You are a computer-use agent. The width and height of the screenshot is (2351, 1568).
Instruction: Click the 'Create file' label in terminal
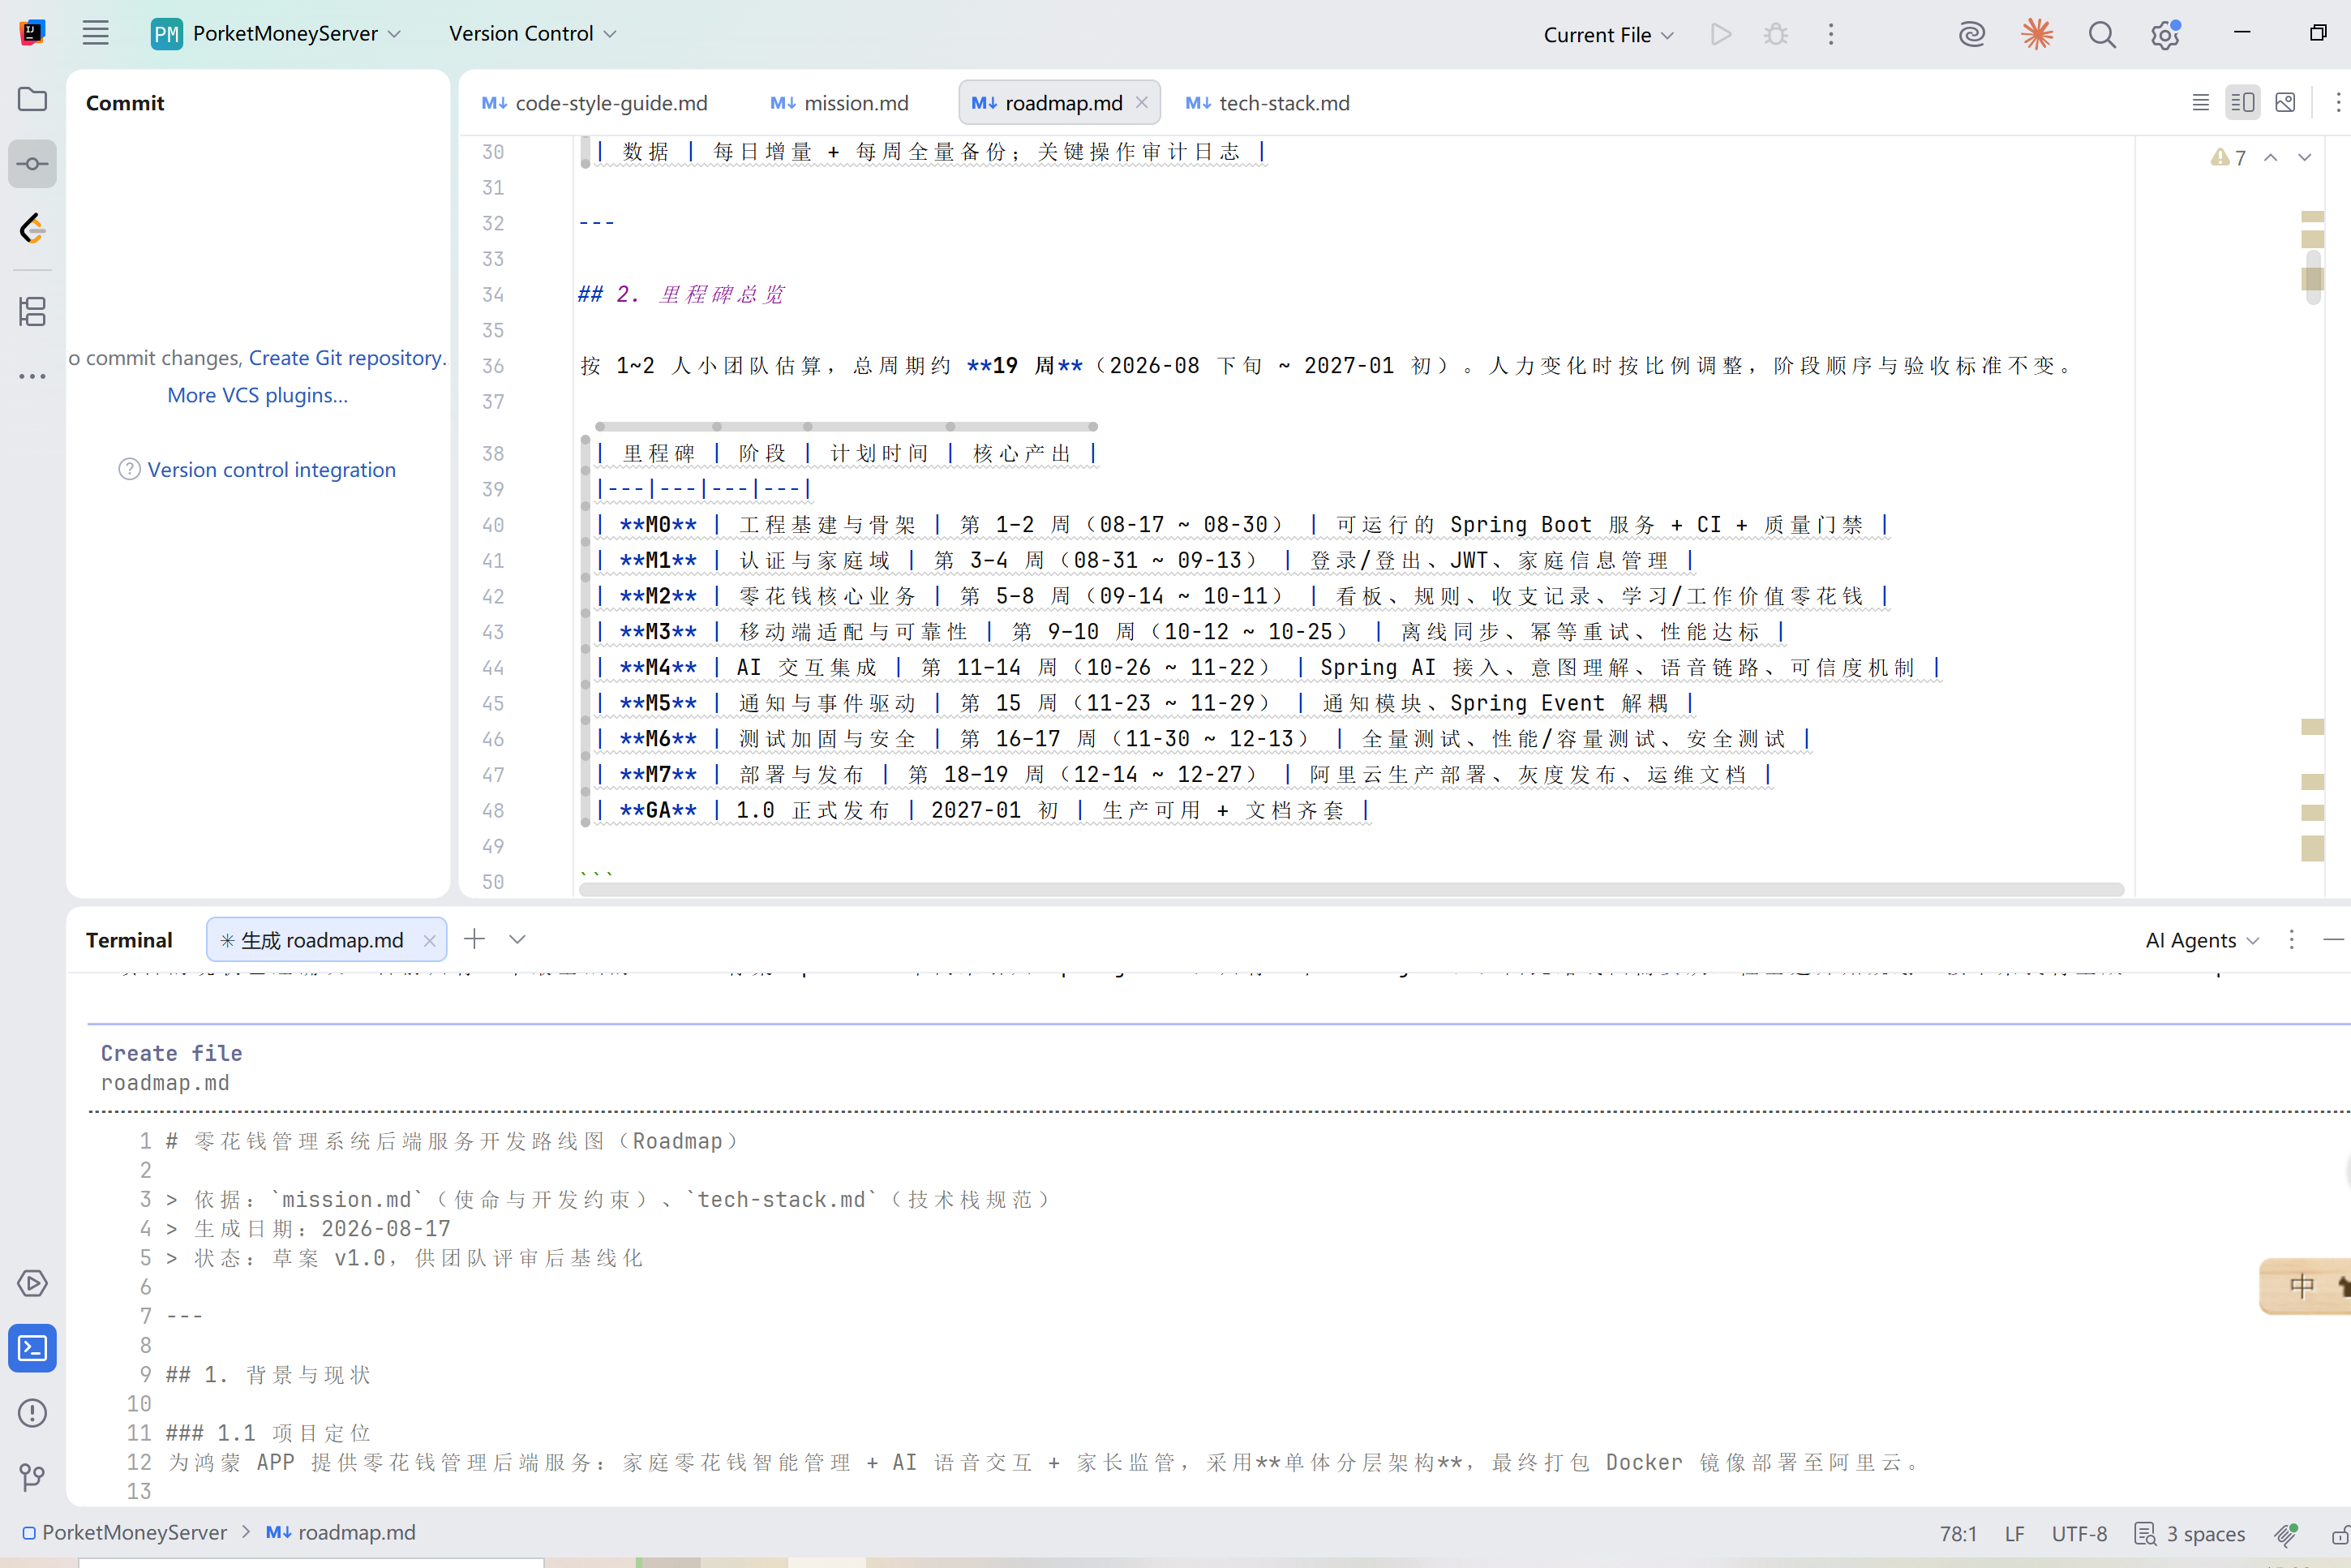point(172,1053)
